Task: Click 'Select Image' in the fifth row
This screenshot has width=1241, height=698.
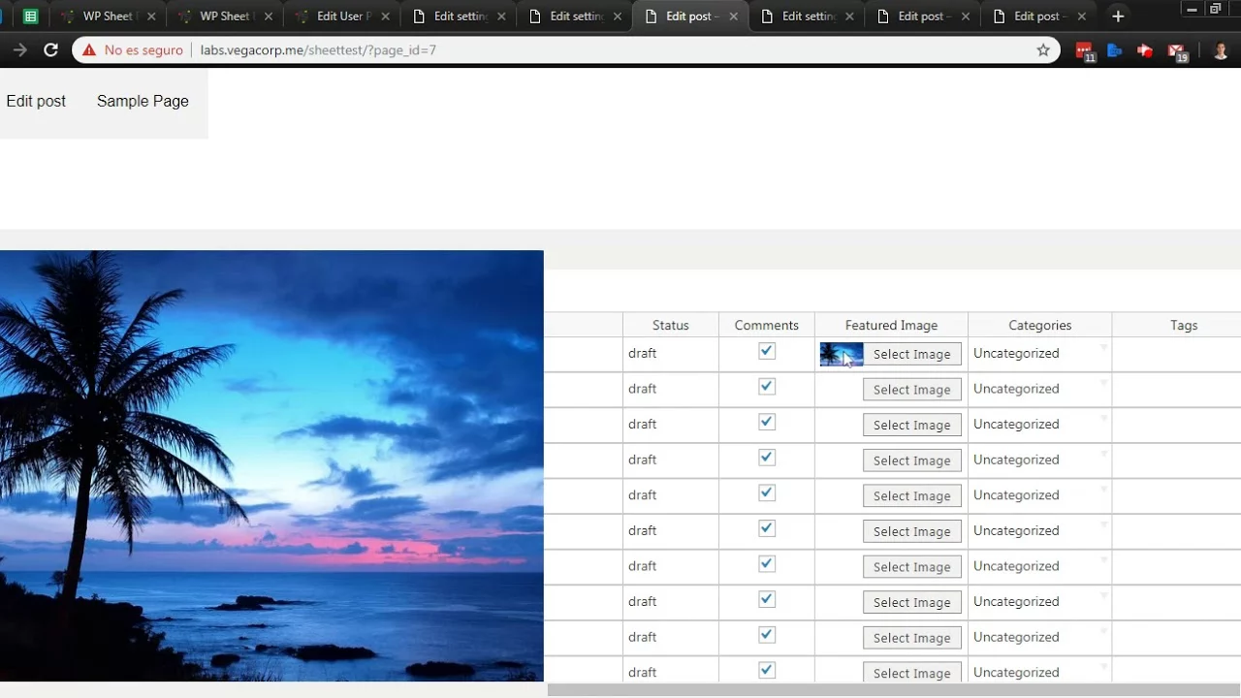Action: click(912, 495)
